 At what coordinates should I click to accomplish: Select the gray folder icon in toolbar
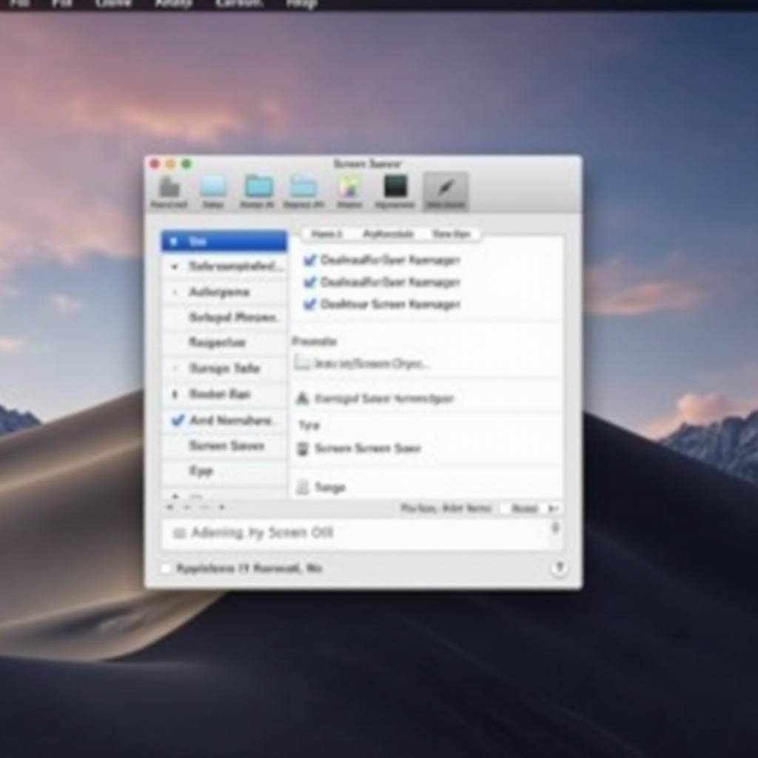(x=170, y=188)
